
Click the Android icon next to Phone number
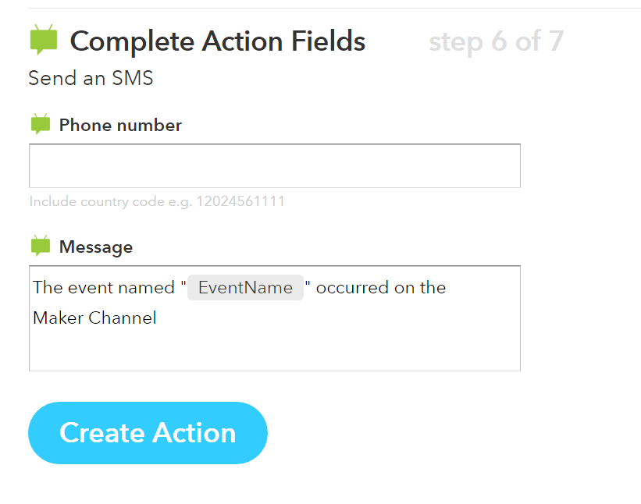pyautogui.click(x=40, y=125)
